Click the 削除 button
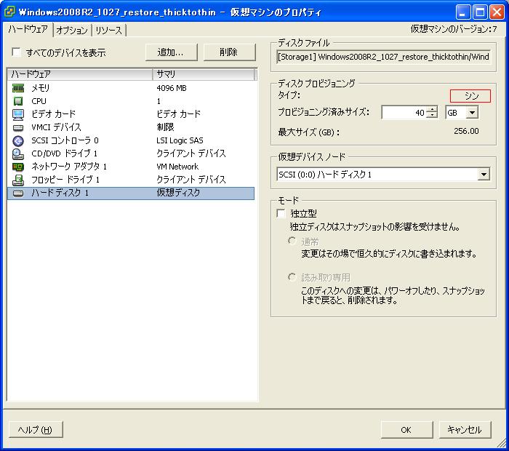 229,52
